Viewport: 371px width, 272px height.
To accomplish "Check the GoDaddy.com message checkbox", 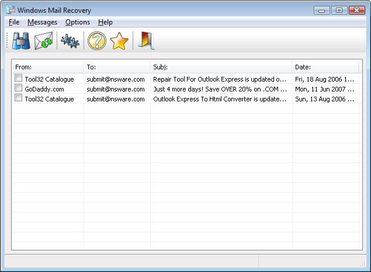I will [19, 88].
